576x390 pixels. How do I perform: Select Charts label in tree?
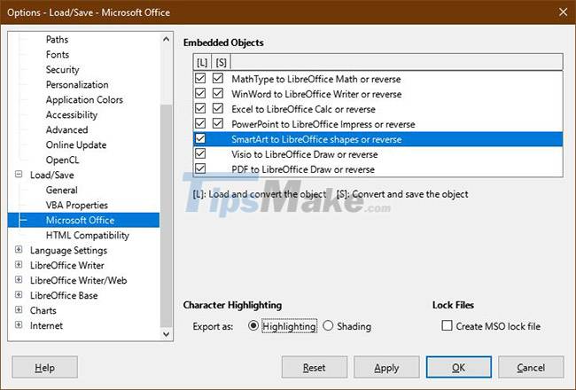pyautogui.click(x=43, y=310)
